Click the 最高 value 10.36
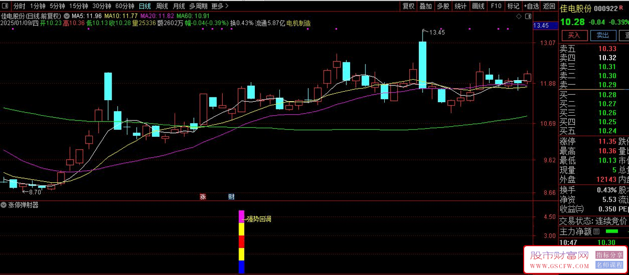The image size is (629, 275). pyautogui.click(x=608, y=151)
